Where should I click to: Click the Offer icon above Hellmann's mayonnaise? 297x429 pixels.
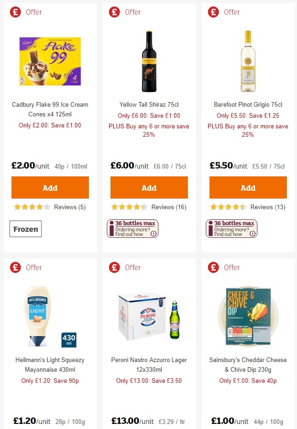(15, 267)
